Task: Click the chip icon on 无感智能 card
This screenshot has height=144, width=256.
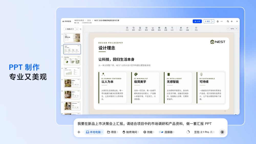Action: (x=168, y=74)
